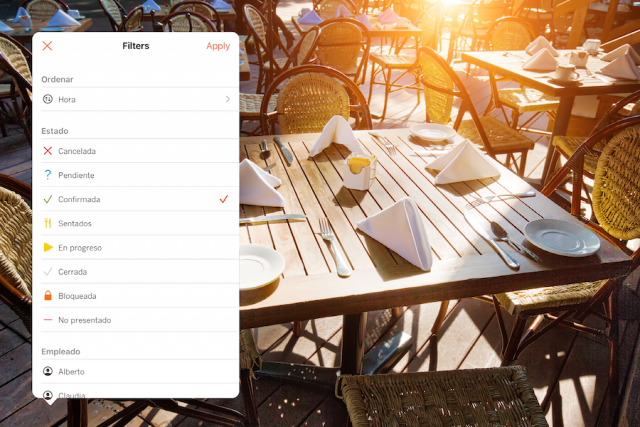This screenshot has height=427, width=640.
Task: Click the blue question mark Pendiente icon
Action: pos(47,175)
